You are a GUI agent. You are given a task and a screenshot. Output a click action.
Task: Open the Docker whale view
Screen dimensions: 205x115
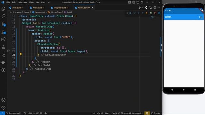coord(4,62)
